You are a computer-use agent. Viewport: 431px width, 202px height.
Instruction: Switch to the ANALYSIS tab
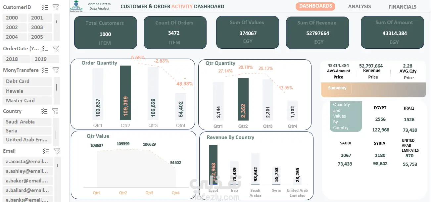pos(359,6)
